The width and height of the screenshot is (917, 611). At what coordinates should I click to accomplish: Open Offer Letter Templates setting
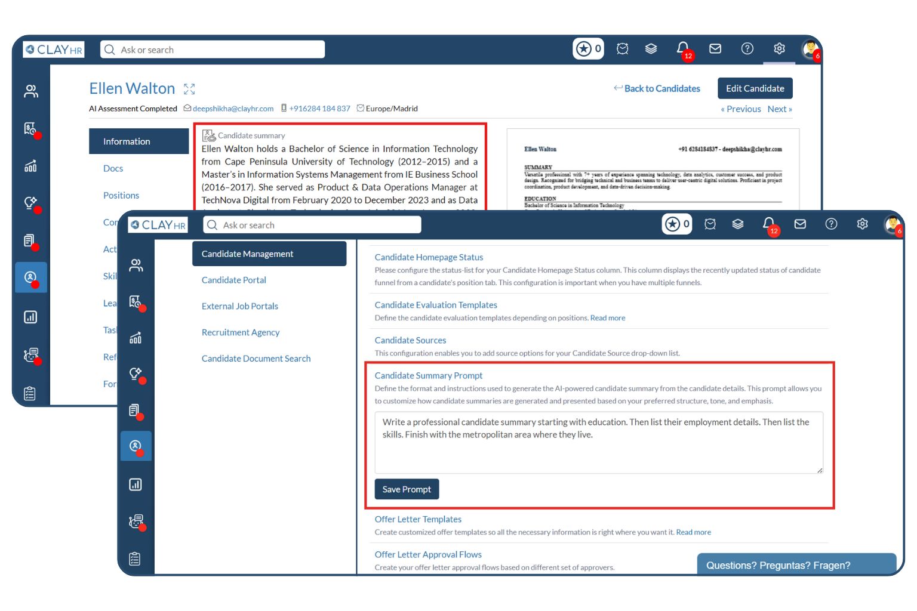coord(418,519)
